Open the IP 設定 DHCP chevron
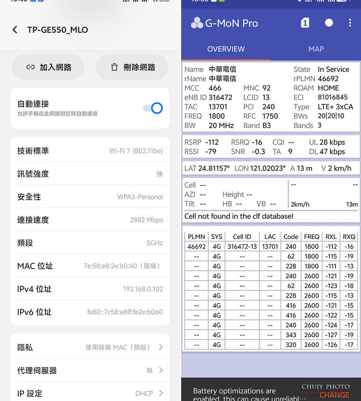The width and height of the screenshot is (361, 401). point(161,393)
